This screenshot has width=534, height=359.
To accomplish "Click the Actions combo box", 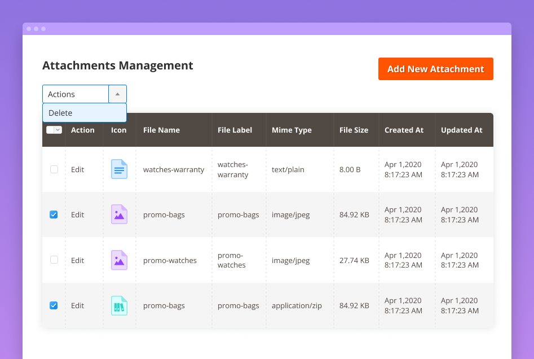I will (x=75, y=94).
